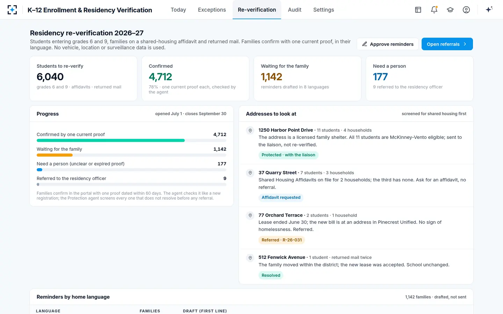Screen dimensions: 503x314
Task: Open the user profile icon
Action: click(466, 10)
